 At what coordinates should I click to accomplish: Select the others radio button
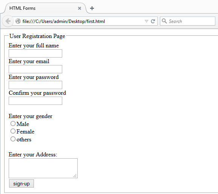13,139
